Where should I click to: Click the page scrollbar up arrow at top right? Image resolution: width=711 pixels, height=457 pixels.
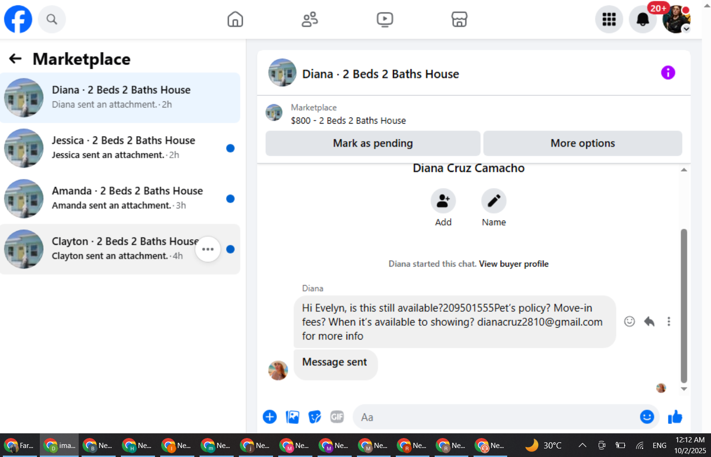pos(707,6)
